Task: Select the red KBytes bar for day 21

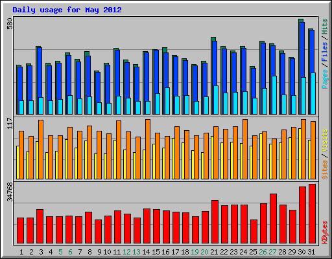Action: pos(215,221)
